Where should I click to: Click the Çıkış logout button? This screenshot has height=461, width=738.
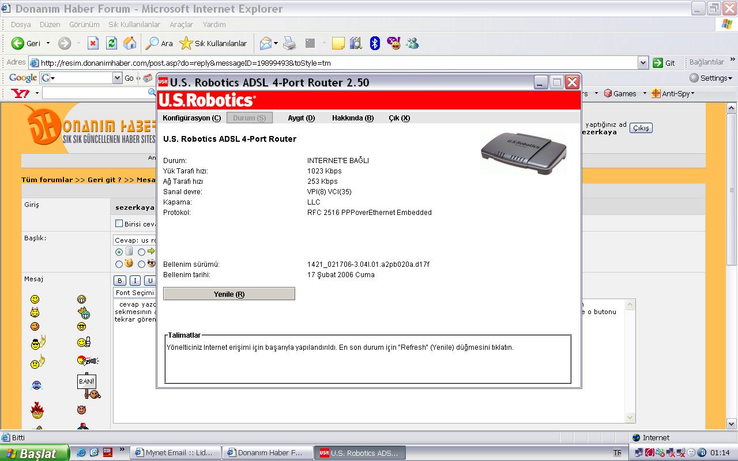pos(641,128)
